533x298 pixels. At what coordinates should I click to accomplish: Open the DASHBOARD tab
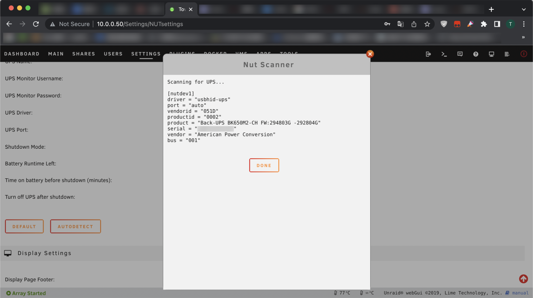click(x=22, y=54)
